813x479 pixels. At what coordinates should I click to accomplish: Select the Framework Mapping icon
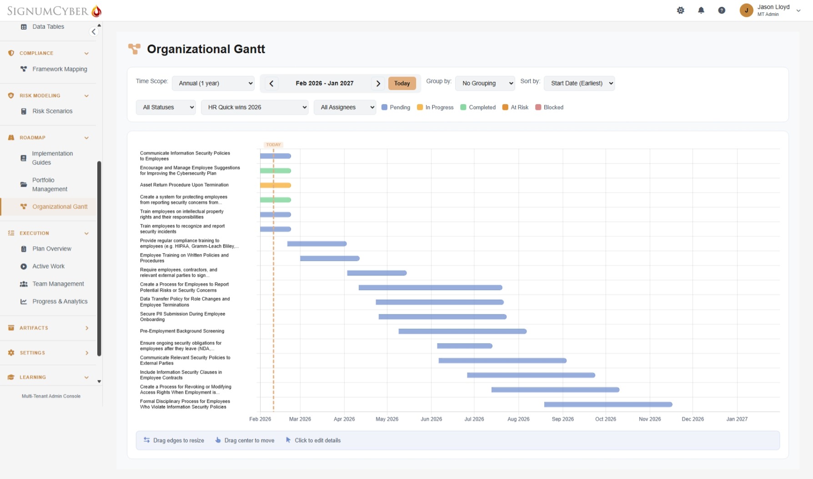23,69
